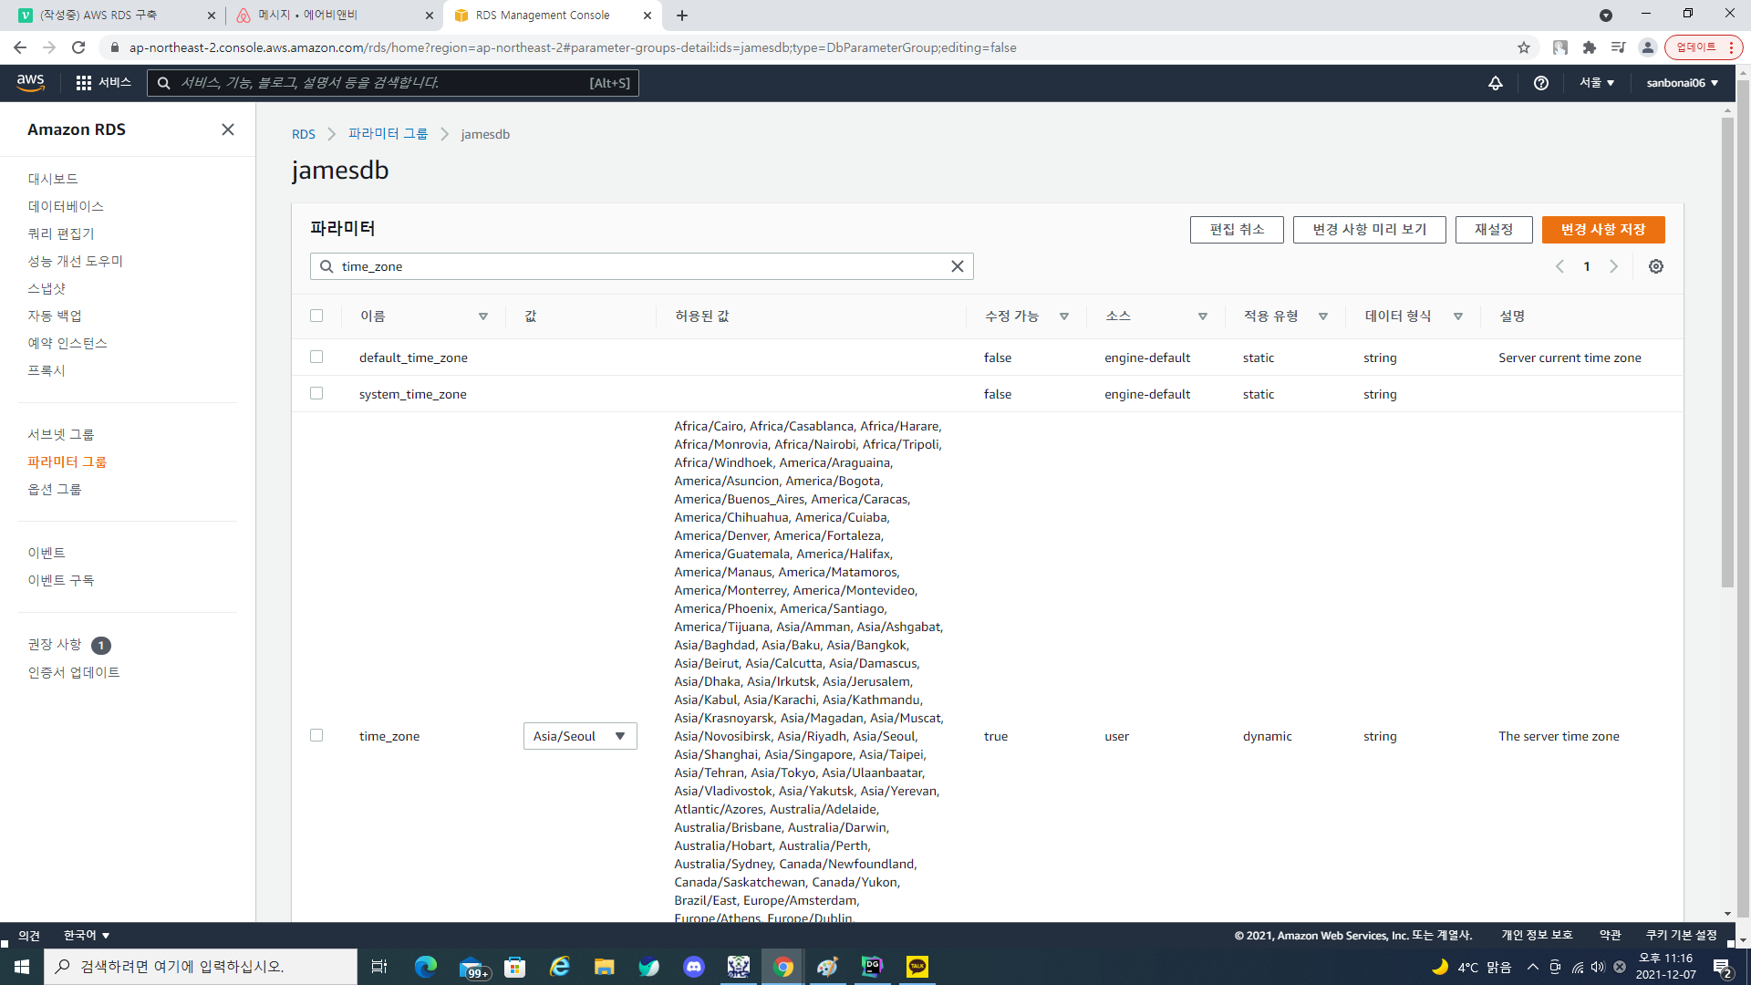Open the sanbonai06 account menu

pos(1682,83)
